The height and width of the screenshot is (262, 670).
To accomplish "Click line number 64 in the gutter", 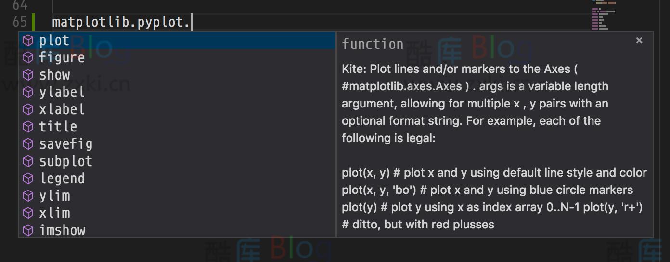I will [20, 5].
